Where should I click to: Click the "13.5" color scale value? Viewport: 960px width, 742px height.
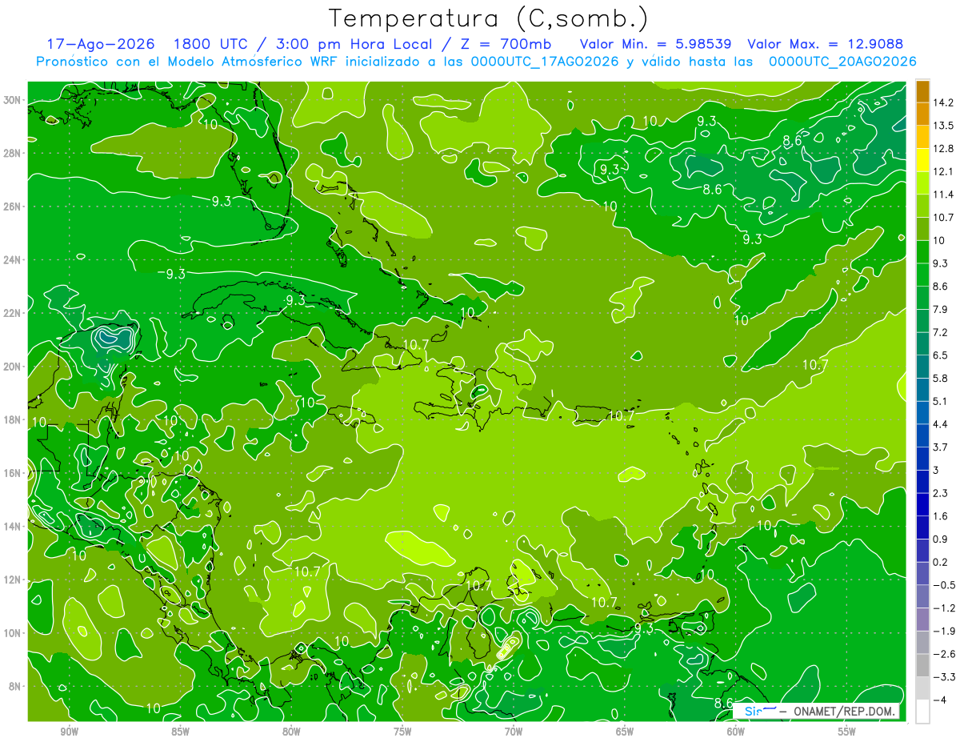coord(943,126)
